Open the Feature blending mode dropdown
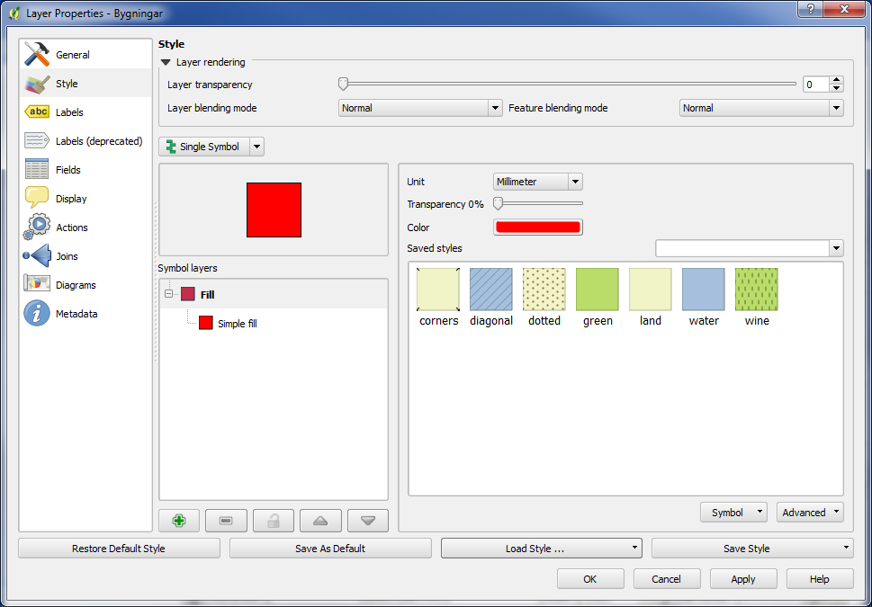The image size is (872, 607). pos(761,108)
